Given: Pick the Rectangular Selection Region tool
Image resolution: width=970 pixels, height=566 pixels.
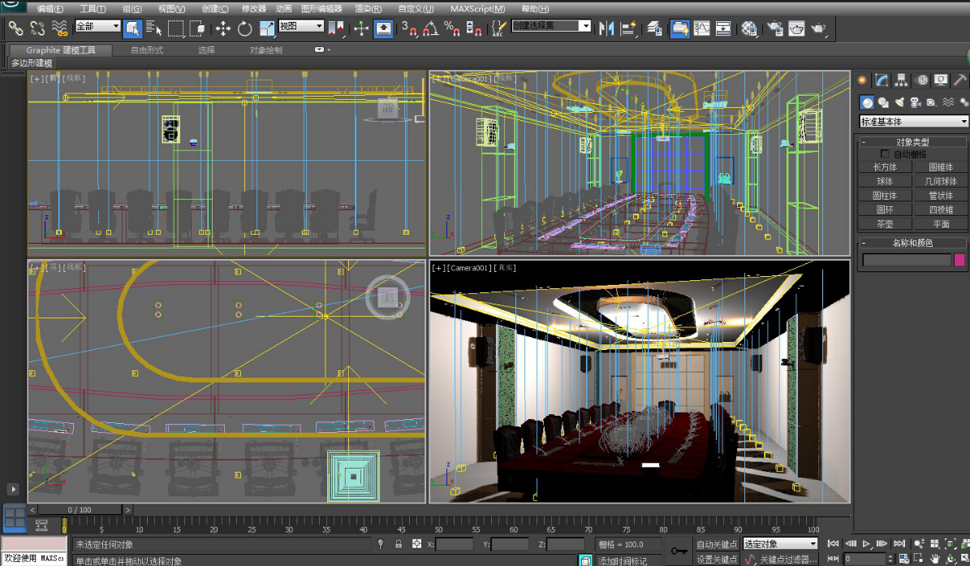Looking at the screenshot, I should tap(175, 28).
